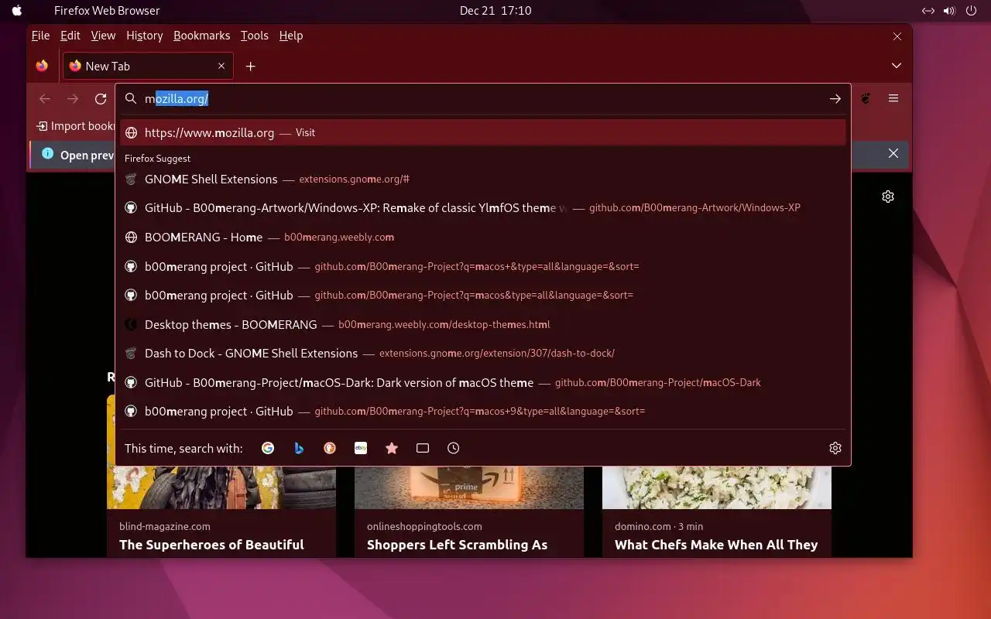Open BOOMERANG - Home suggestion
This screenshot has width=991, height=619.
[483, 237]
